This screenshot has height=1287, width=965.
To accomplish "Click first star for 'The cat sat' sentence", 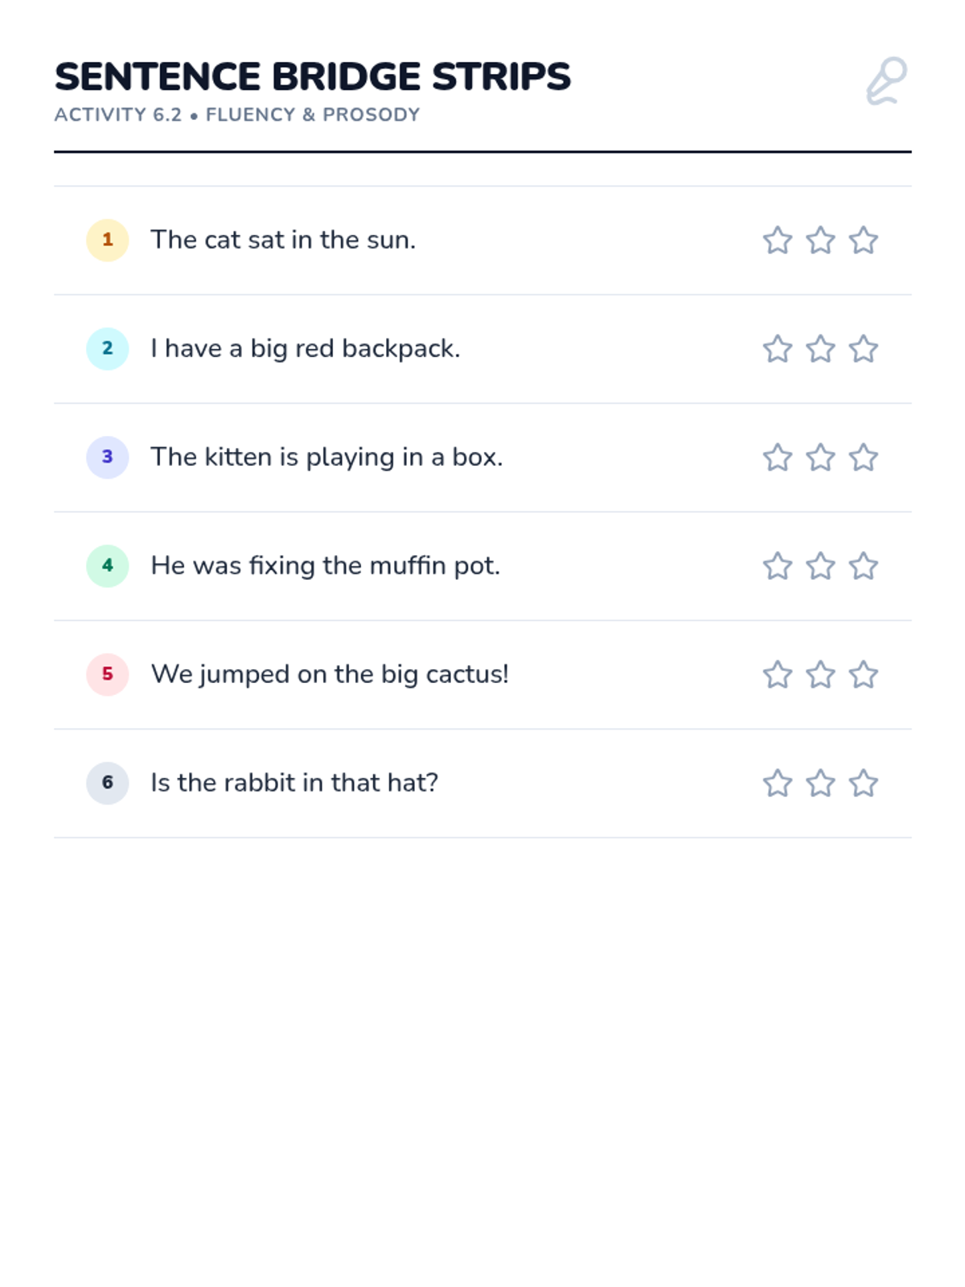I will [x=778, y=241].
